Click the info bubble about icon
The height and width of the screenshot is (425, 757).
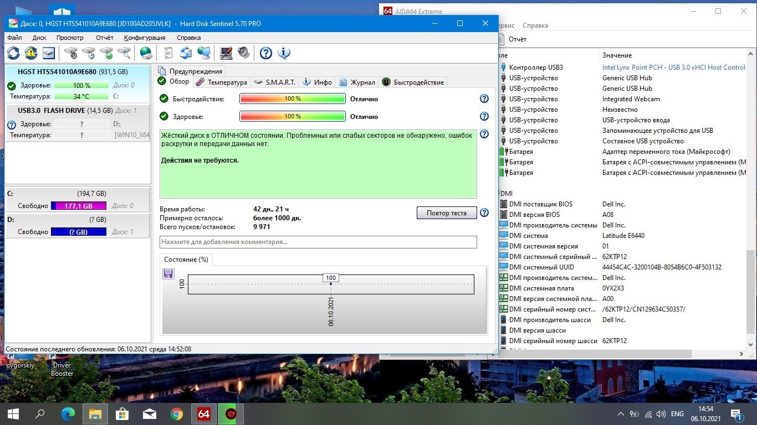click(x=284, y=53)
